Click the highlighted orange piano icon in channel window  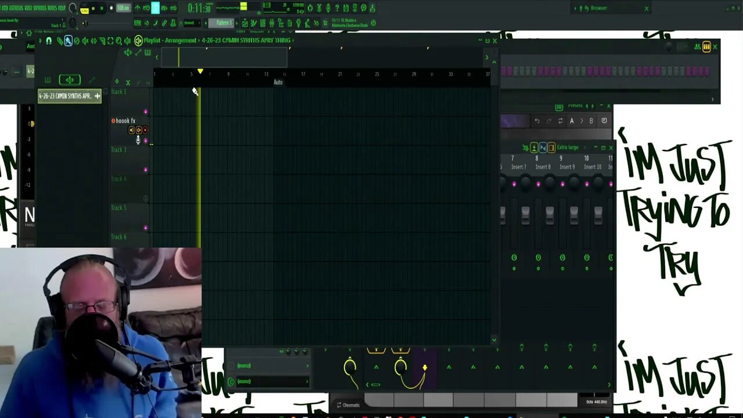[x=706, y=46]
